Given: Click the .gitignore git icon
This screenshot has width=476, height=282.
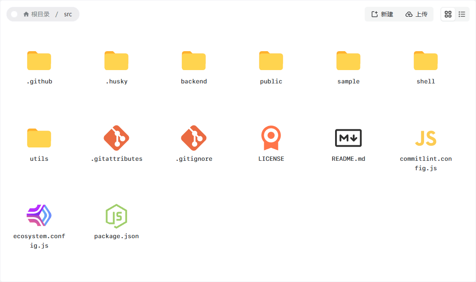Looking at the screenshot, I should click(x=194, y=138).
